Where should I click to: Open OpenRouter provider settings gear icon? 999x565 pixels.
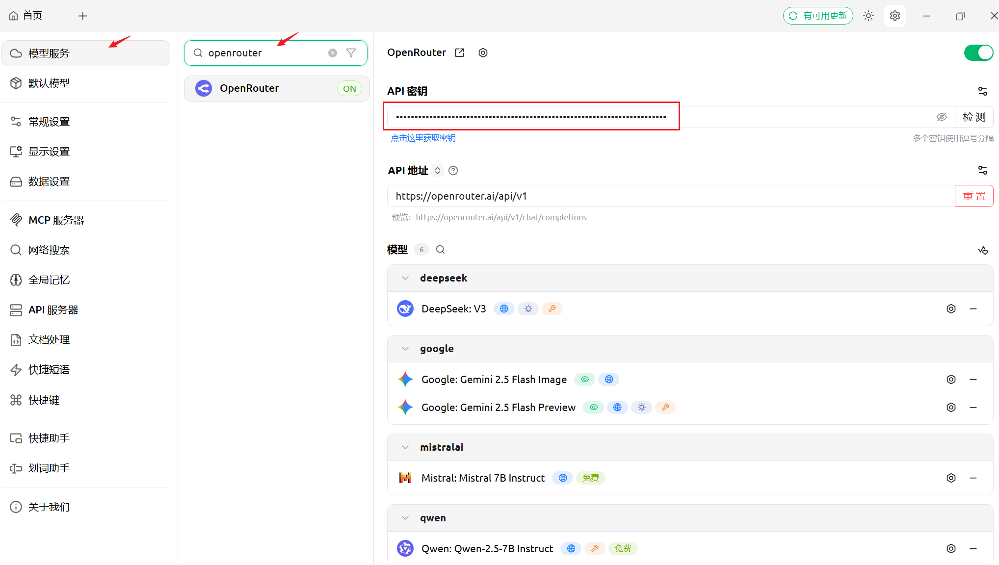tap(483, 53)
